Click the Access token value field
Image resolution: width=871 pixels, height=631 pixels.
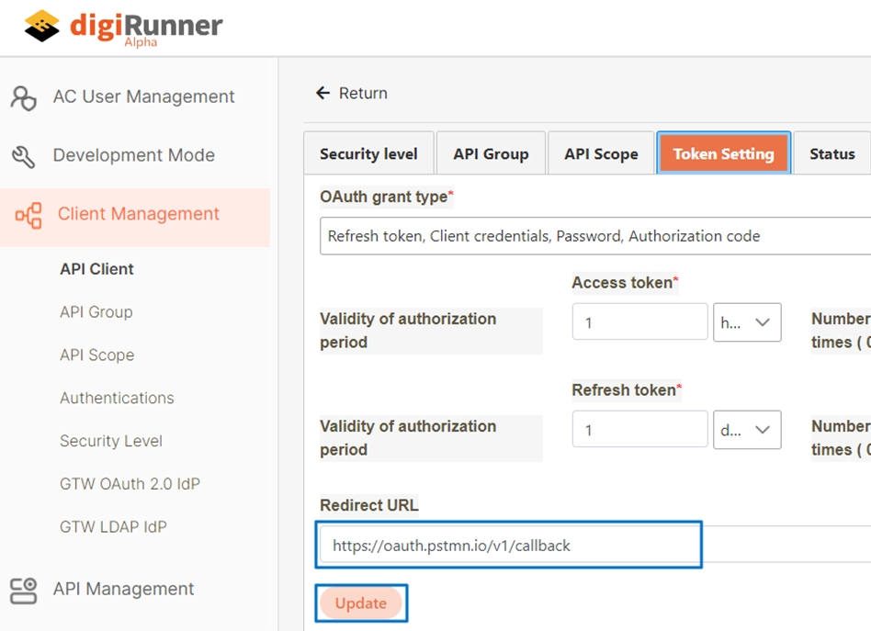click(639, 322)
